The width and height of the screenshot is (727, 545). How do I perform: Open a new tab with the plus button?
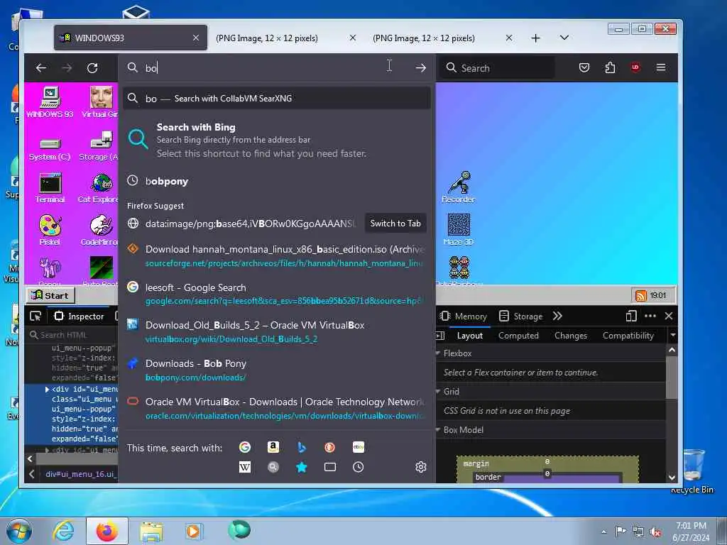click(x=535, y=38)
